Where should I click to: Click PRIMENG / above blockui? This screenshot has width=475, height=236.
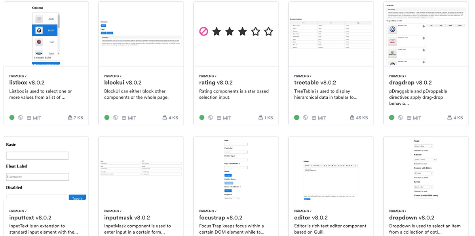[113, 76]
